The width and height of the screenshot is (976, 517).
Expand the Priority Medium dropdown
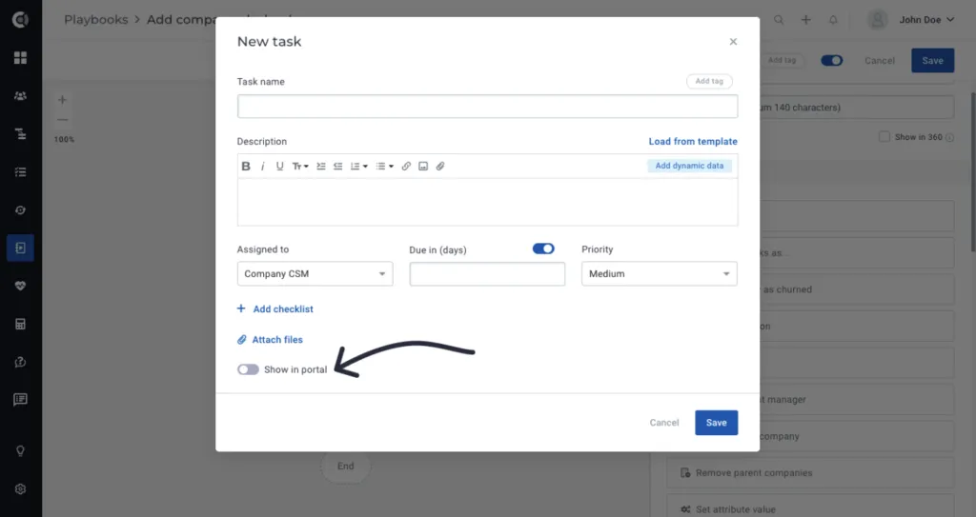pyautogui.click(x=660, y=274)
